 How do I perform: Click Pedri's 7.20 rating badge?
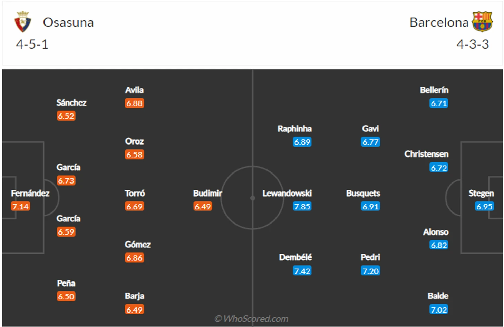pos(370,271)
